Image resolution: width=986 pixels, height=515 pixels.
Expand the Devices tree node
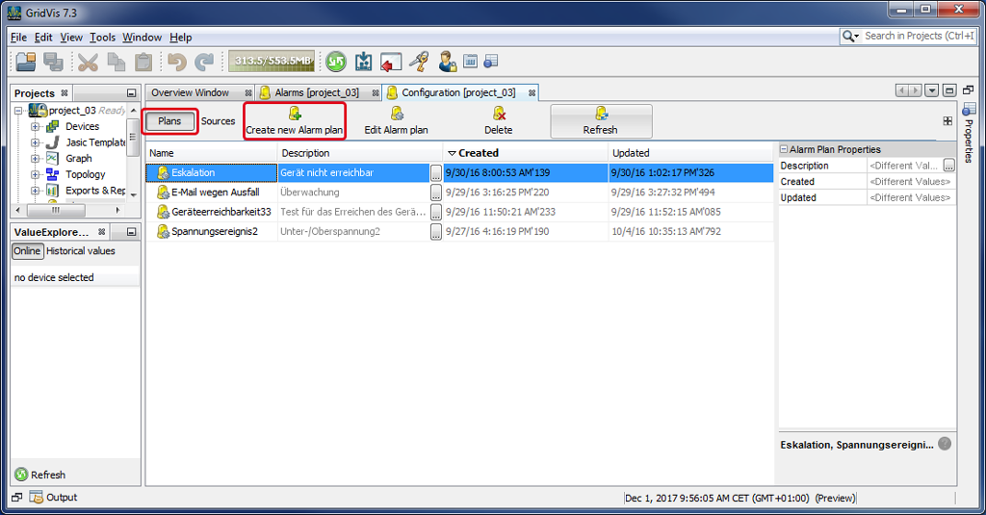coord(36,127)
